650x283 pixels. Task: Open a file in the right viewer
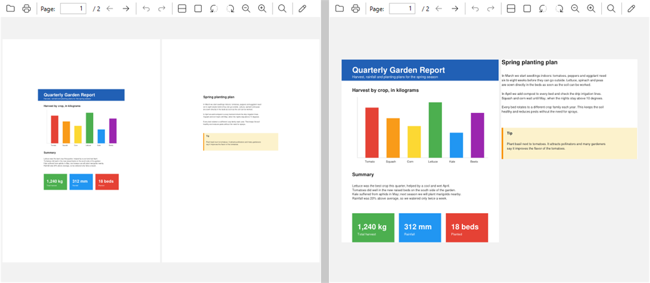pos(339,9)
